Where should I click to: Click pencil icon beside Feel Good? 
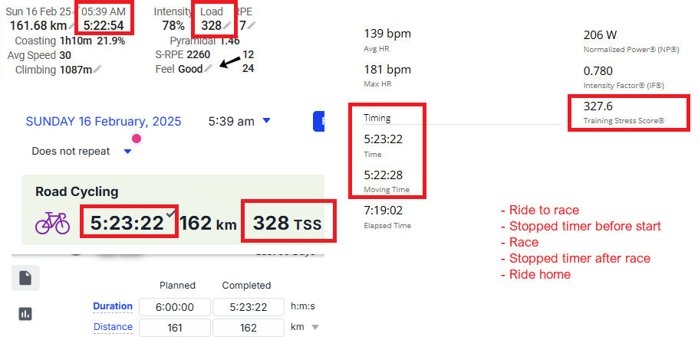click(209, 68)
